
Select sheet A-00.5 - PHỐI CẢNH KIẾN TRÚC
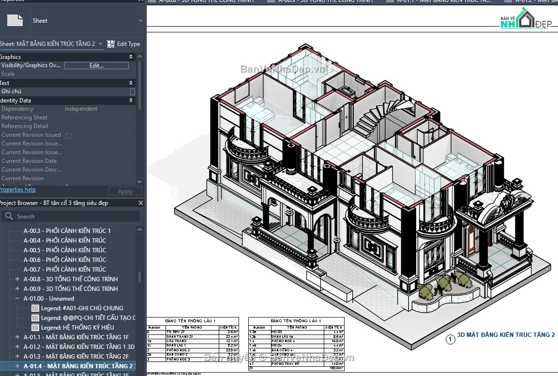click(x=65, y=250)
